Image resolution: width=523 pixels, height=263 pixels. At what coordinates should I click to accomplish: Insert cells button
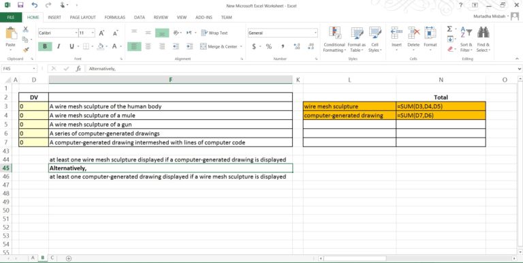tap(396, 38)
